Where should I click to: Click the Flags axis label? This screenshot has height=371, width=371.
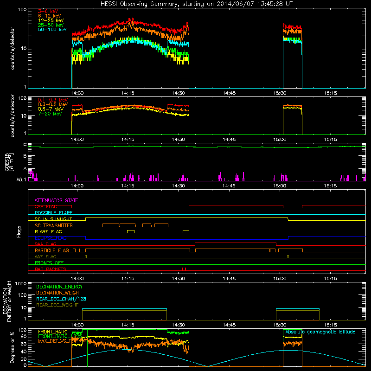[x=19, y=231]
